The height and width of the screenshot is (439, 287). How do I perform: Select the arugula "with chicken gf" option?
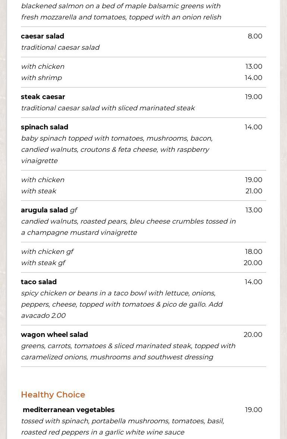[x=47, y=252]
